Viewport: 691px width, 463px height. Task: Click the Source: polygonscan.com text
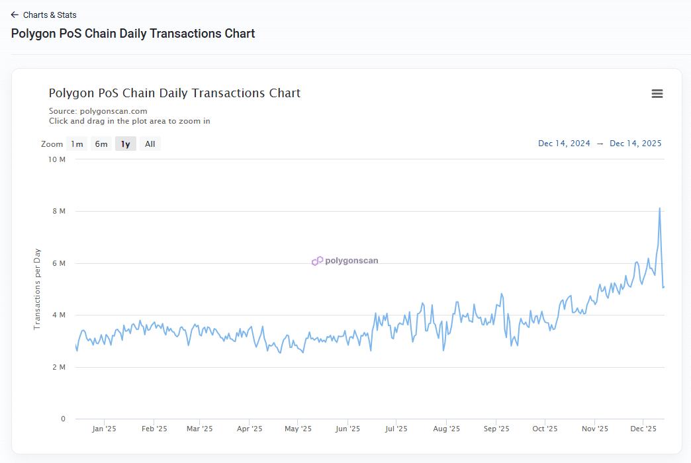pos(98,110)
